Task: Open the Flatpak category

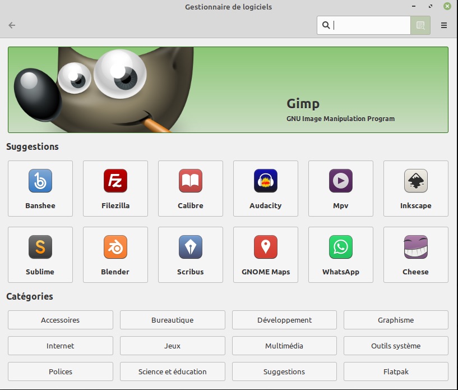Action: 396,371
